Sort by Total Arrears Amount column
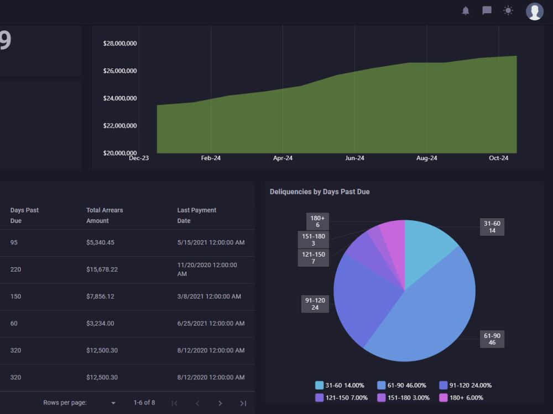The height and width of the screenshot is (414, 553). pos(105,215)
